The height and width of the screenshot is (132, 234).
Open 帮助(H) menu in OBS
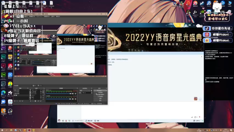pyautogui.click(x=58, y=16)
